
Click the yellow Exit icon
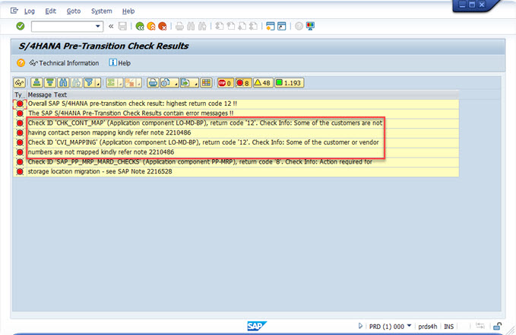[151, 26]
